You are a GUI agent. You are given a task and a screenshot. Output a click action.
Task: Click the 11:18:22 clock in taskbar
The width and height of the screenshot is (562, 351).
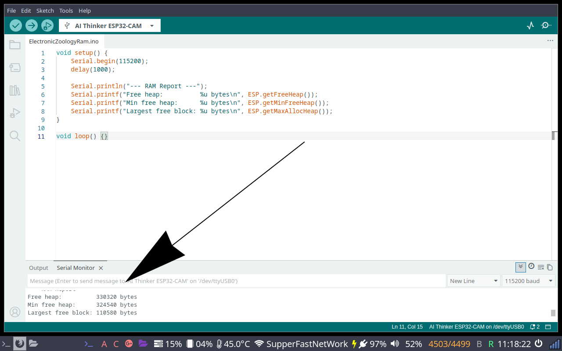514,344
